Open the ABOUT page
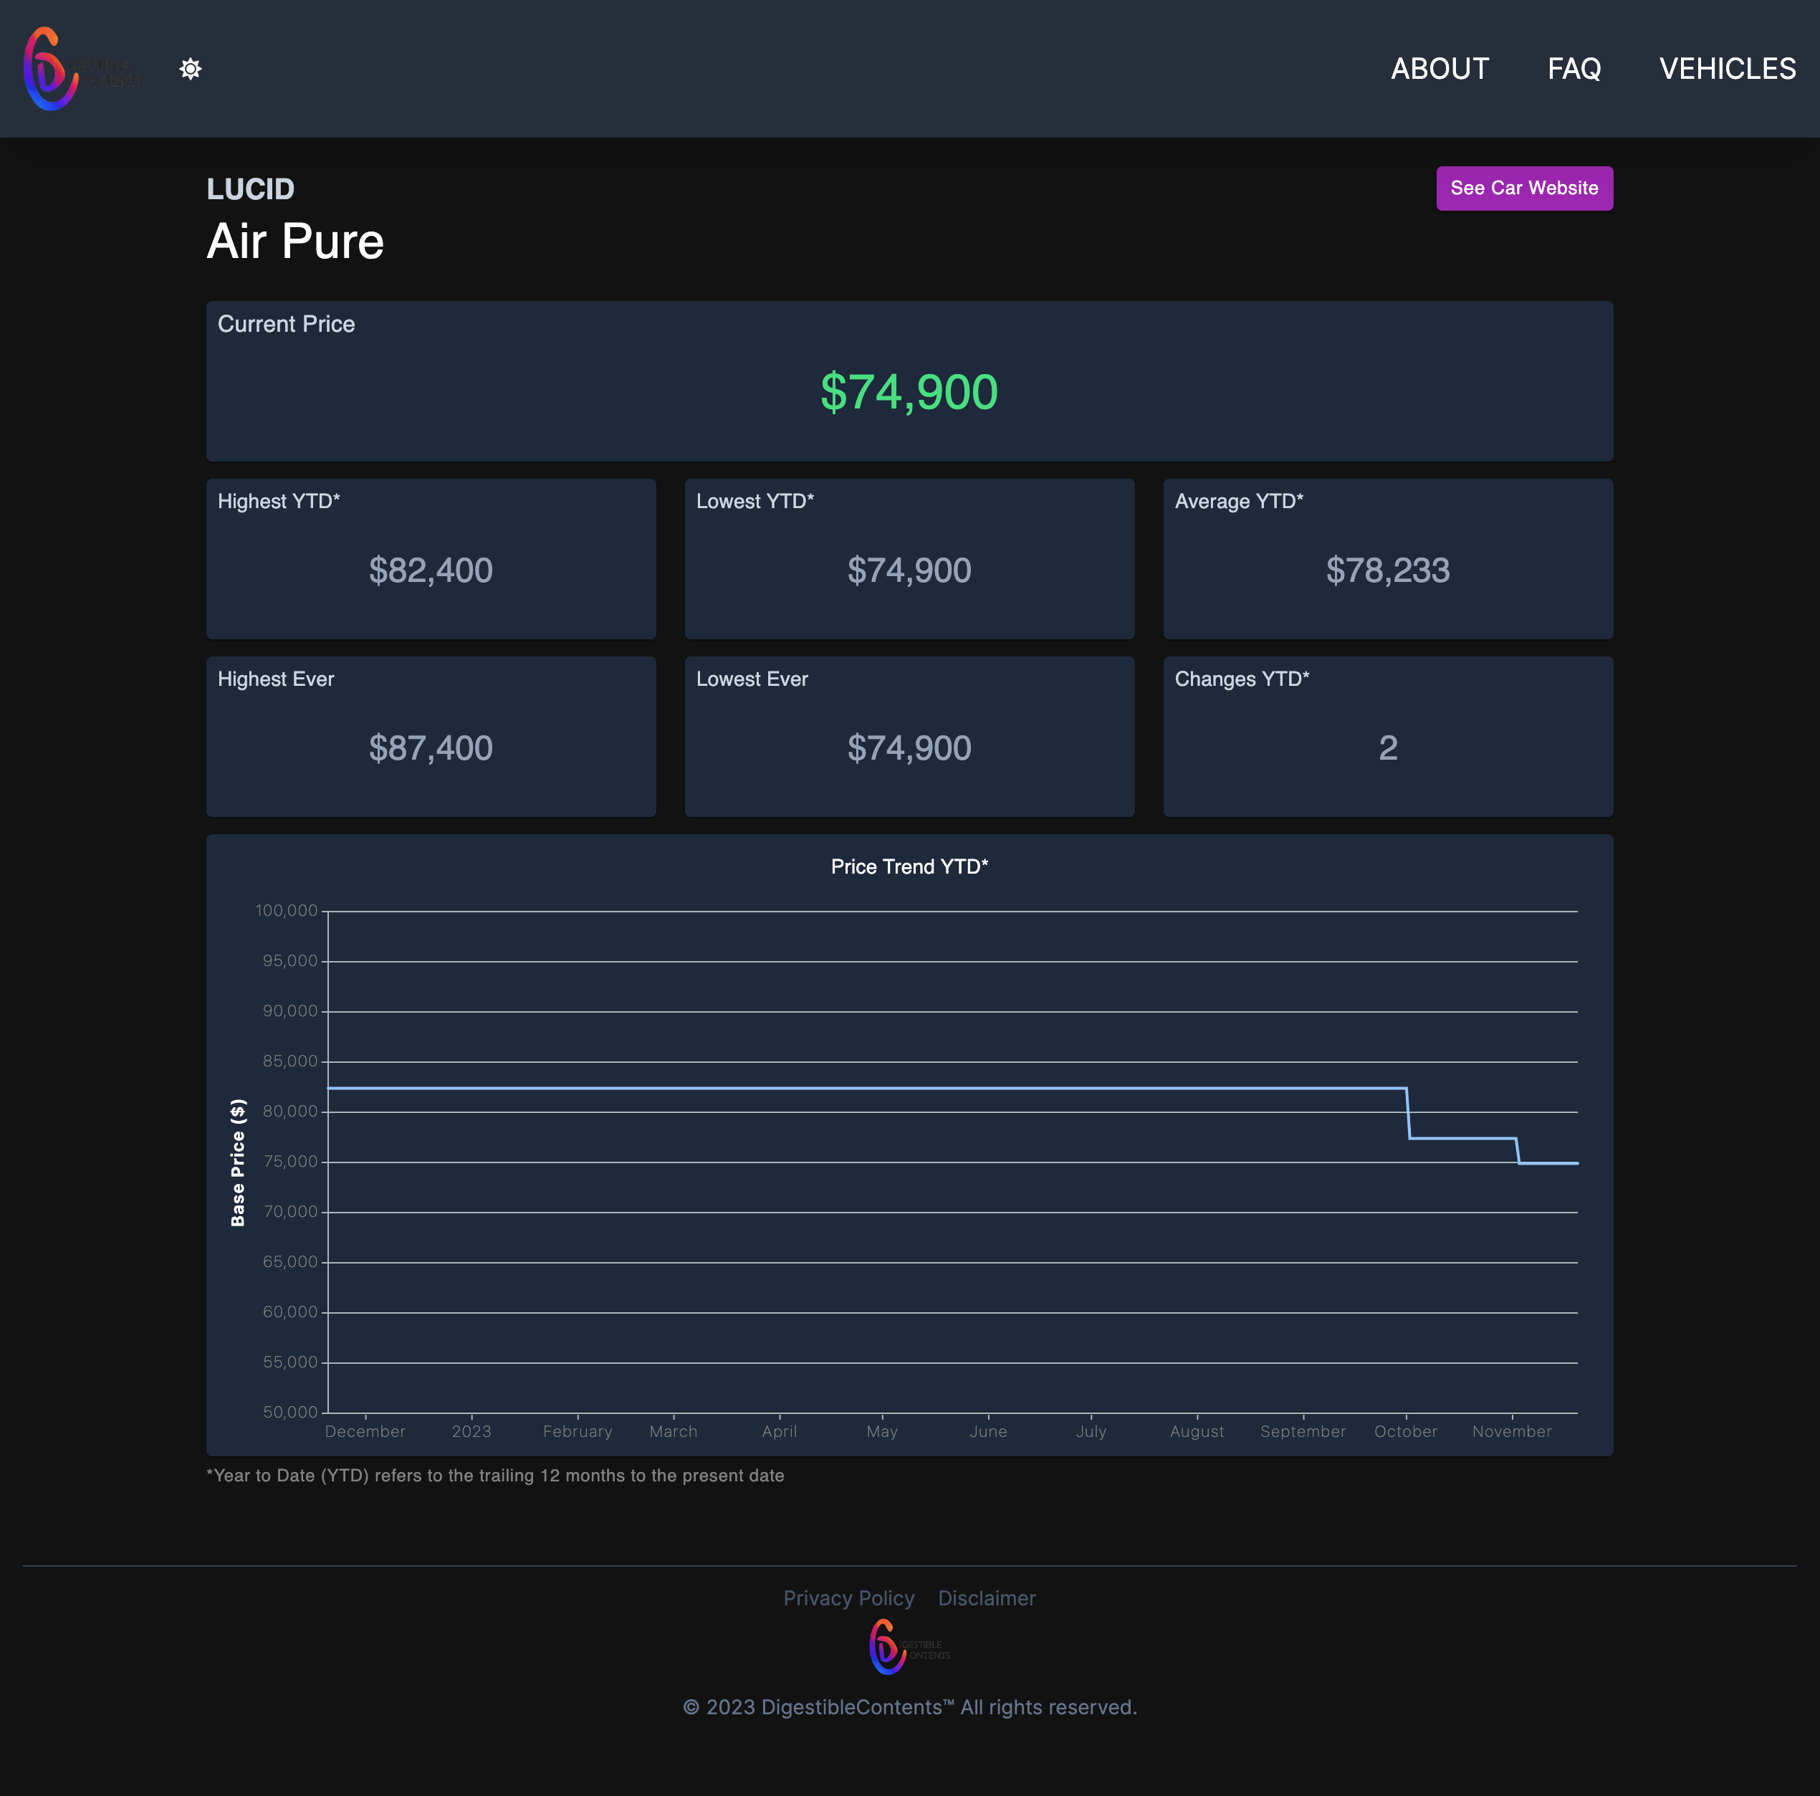Viewport: 1820px width, 1796px height. (x=1440, y=69)
